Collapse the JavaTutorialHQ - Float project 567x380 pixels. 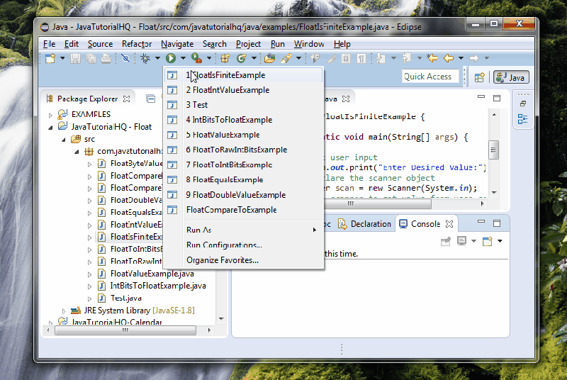tap(50, 128)
